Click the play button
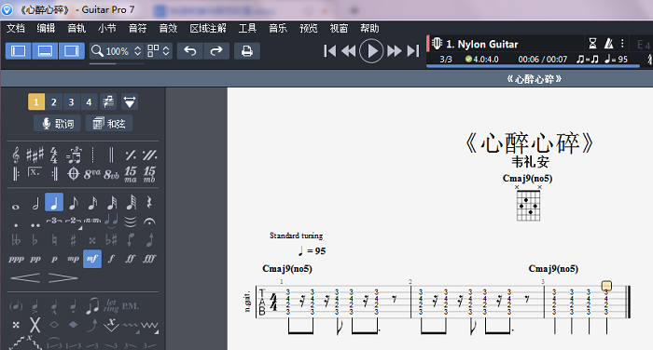The image size is (653, 350). tap(371, 51)
